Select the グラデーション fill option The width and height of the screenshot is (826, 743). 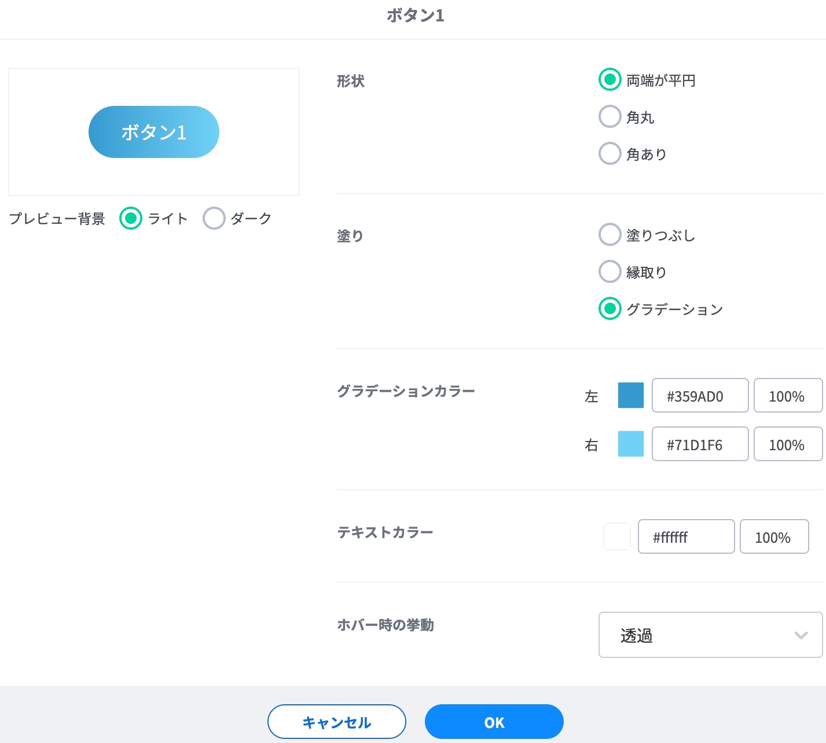coord(610,308)
